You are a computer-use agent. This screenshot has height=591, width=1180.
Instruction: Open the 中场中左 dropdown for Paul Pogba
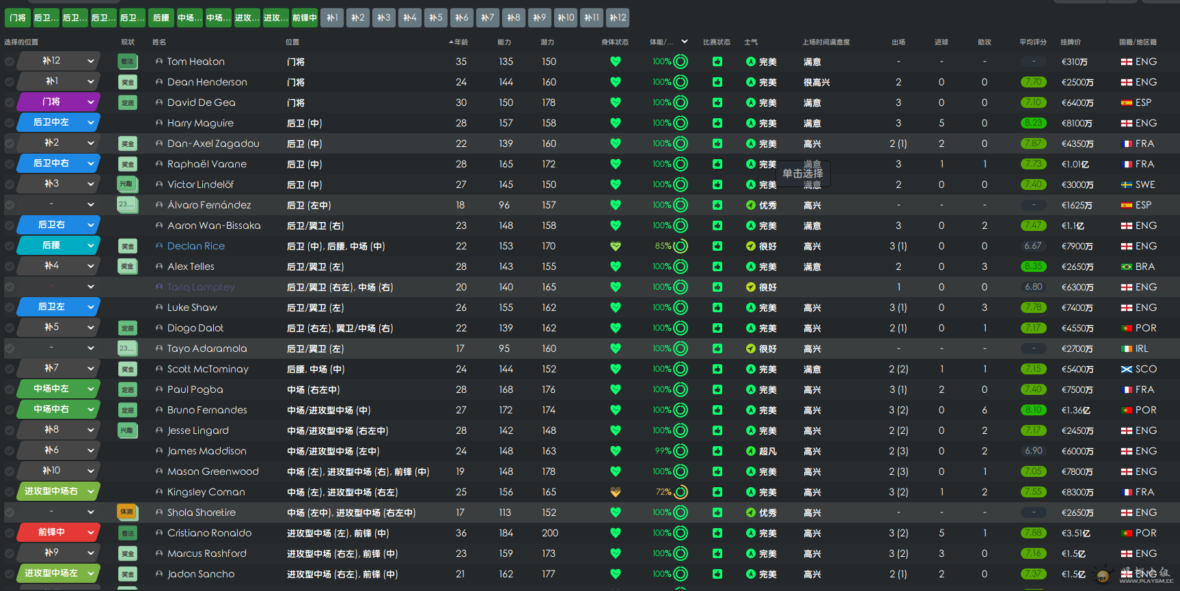[59, 389]
